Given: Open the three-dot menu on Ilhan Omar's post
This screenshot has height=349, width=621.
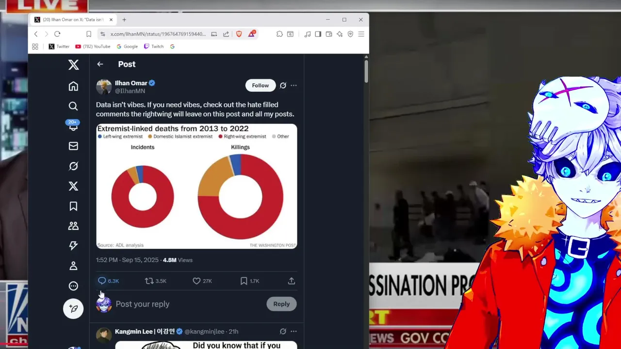Looking at the screenshot, I should click(x=294, y=85).
